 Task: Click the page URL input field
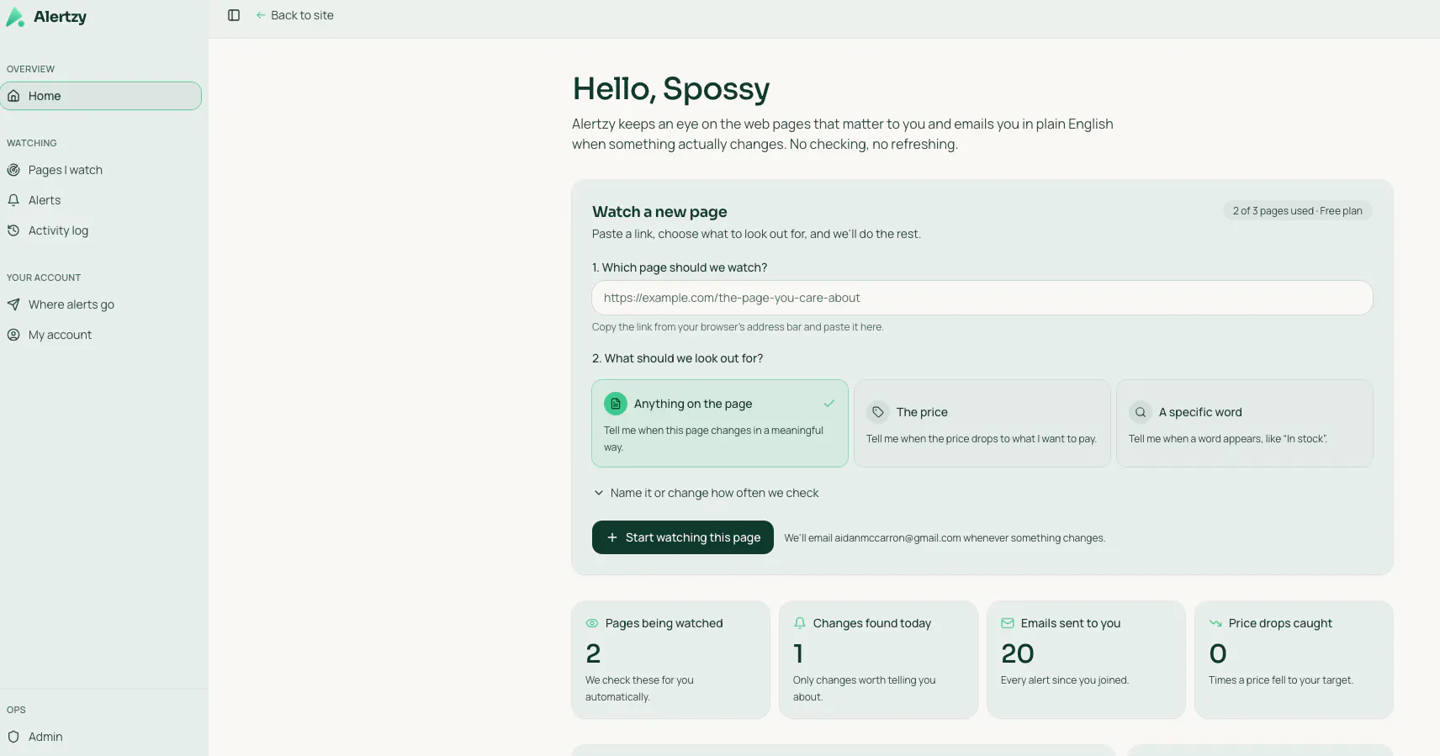click(982, 298)
